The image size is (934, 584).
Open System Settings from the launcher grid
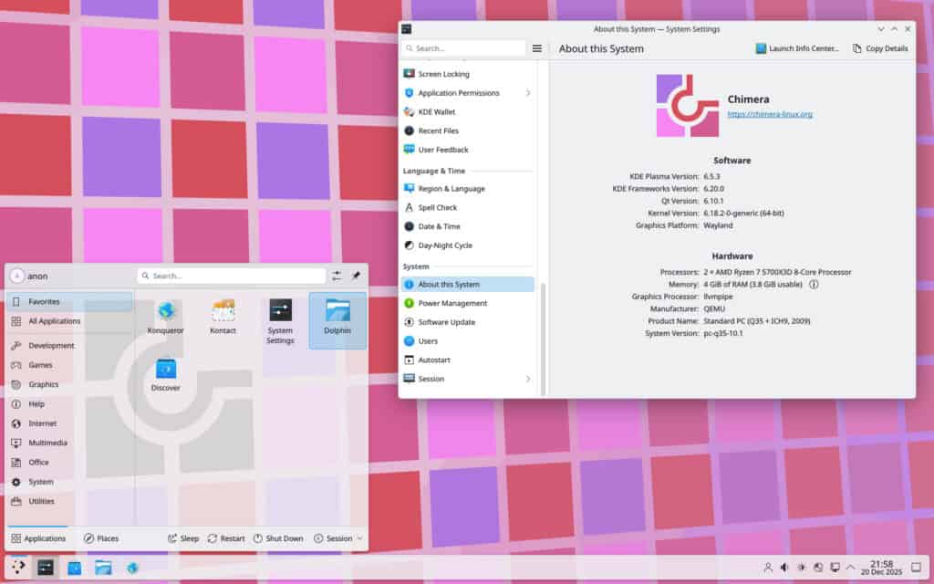pyautogui.click(x=280, y=319)
